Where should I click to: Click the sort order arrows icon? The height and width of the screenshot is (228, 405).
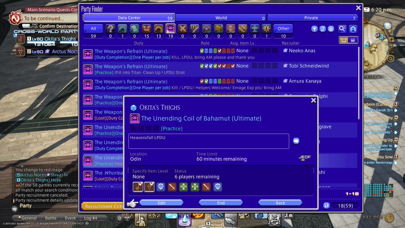[x=323, y=29]
